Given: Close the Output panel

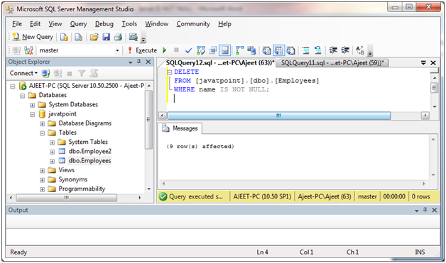Looking at the screenshot, I should coord(435,210).
